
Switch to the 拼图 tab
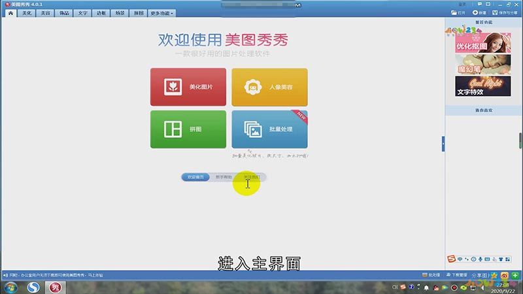pos(139,13)
